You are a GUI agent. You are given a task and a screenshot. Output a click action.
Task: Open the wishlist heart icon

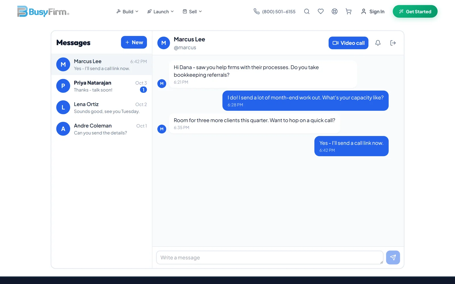coord(320,11)
